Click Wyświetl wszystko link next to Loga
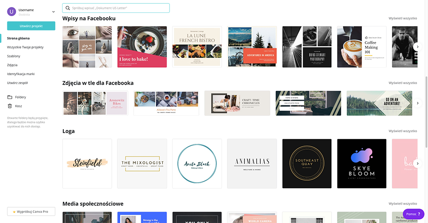 click(402, 131)
